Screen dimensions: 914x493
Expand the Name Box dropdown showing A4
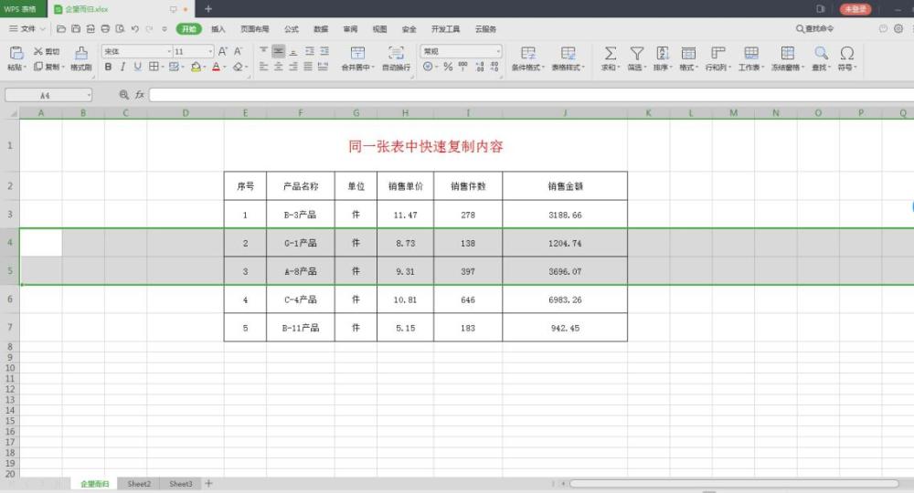[x=89, y=95]
